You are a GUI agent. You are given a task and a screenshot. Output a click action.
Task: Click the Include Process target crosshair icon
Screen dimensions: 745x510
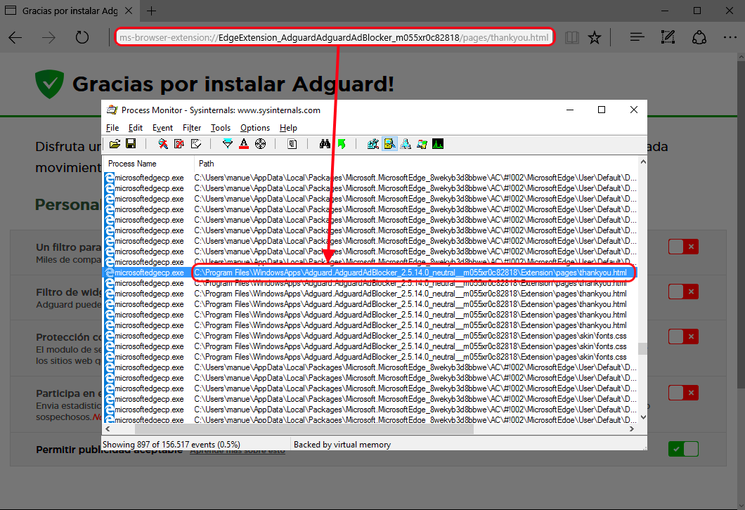[x=260, y=144]
